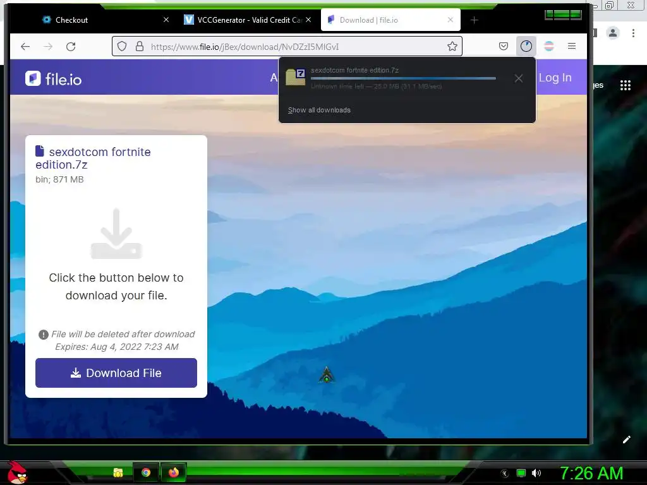This screenshot has width=647, height=485.
Task: Click the file.io logo
Action: click(x=54, y=78)
